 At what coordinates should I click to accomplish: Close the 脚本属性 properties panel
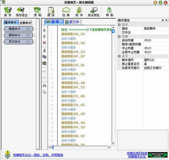[166, 20]
